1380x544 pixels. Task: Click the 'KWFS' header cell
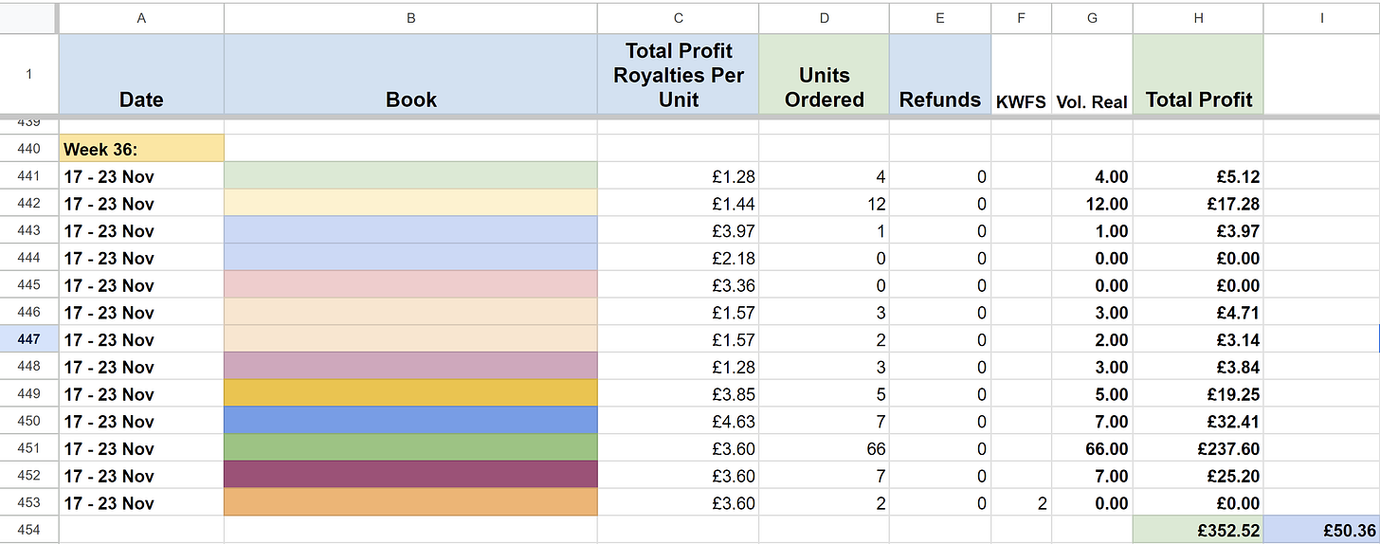point(1021,75)
